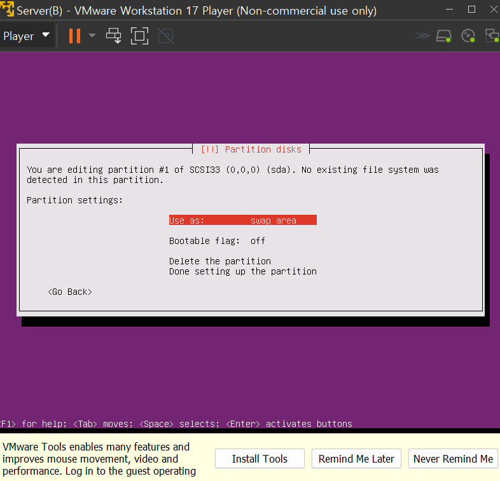Minimize the VMware Player window
Viewport: 500px width, 481px height.
pos(449,10)
